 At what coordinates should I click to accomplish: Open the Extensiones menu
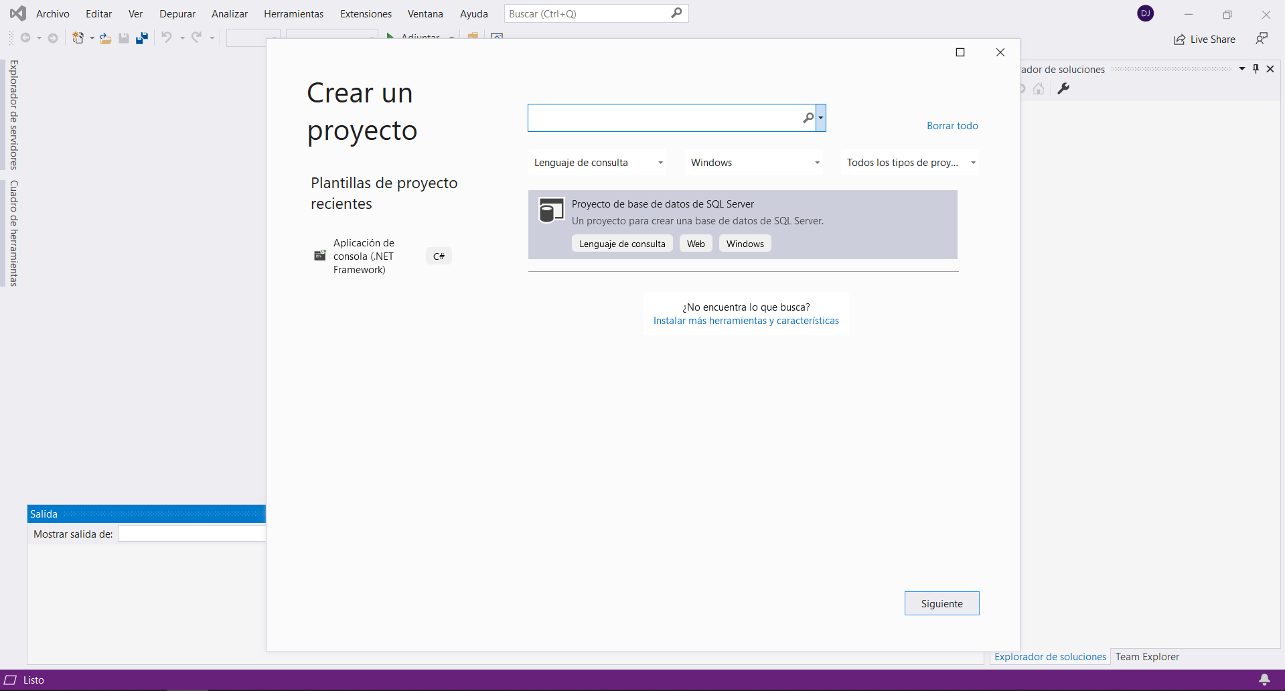click(x=366, y=13)
